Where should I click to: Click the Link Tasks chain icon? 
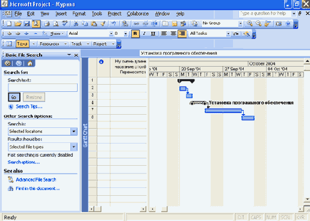[x=136, y=23]
